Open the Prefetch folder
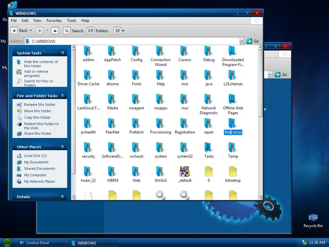The image size is (329, 247). pyautogui.click(x=136, y=126)
